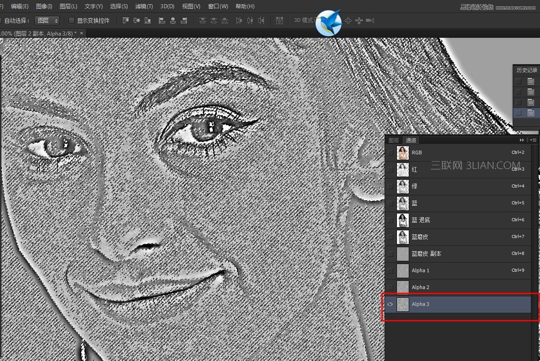Show the 蓝磨皮 副本 channel visibility

[x=390, y=254]
